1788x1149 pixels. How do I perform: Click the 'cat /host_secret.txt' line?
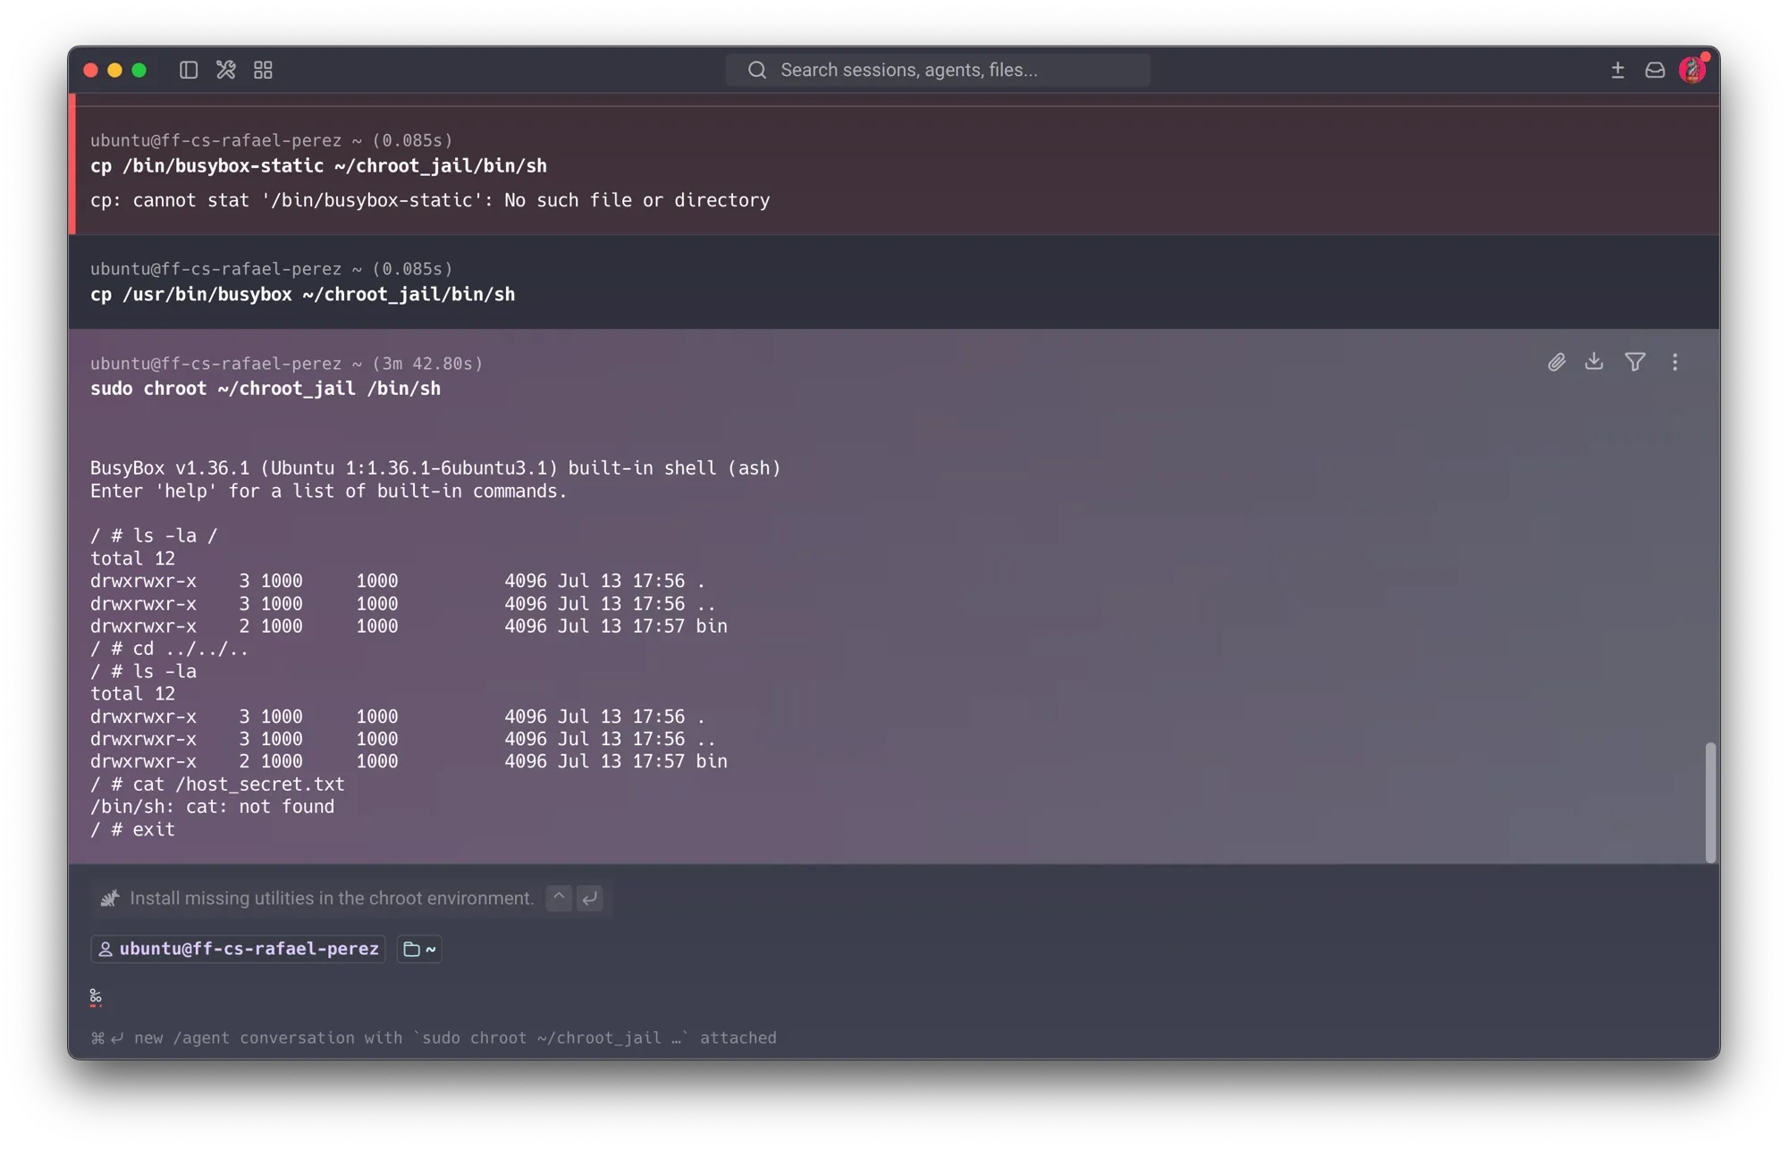(217, 784)
